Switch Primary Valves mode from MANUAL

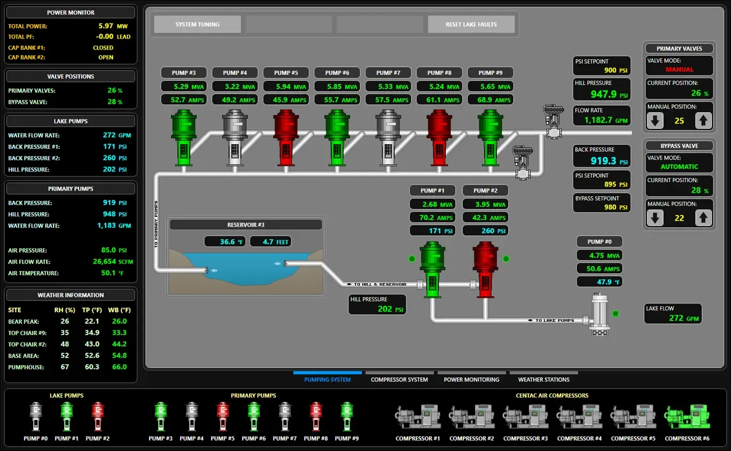tap(679, 66)
